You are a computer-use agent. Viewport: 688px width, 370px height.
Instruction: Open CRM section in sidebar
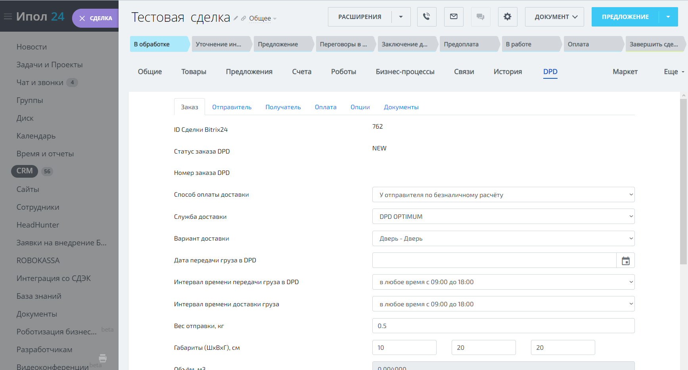coord(25,171)
